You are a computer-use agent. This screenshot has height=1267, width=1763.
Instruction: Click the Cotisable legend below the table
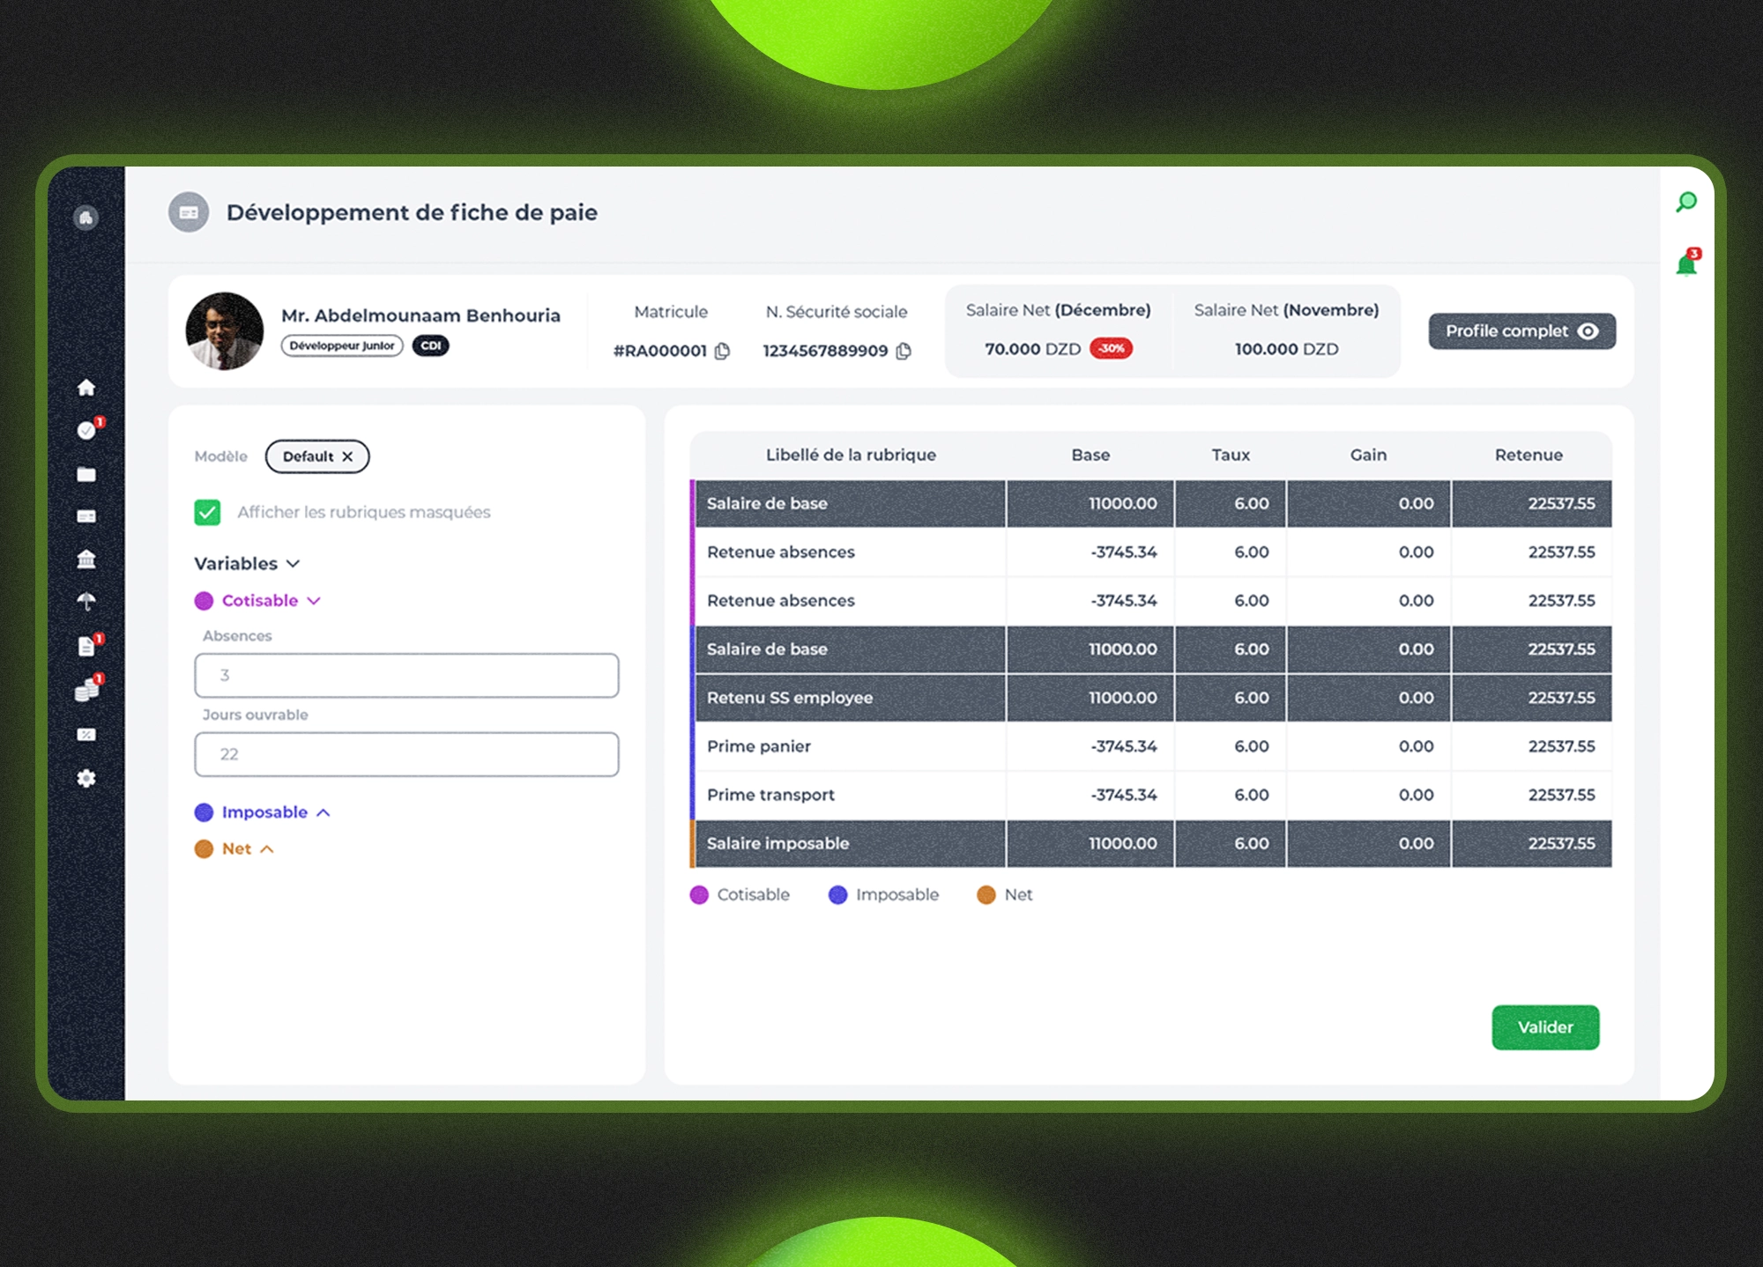pyautogui.click(x=740, y=895)
